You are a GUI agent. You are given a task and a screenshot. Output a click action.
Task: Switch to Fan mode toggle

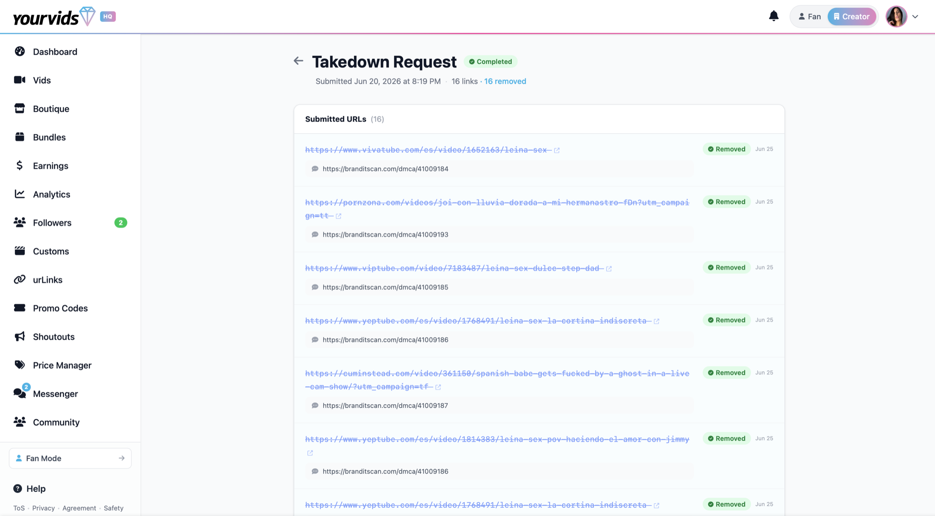(x=809, y=16)
